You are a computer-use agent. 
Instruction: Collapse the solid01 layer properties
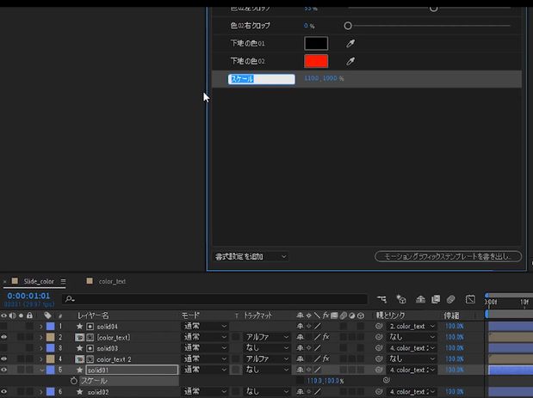(42, 370)
